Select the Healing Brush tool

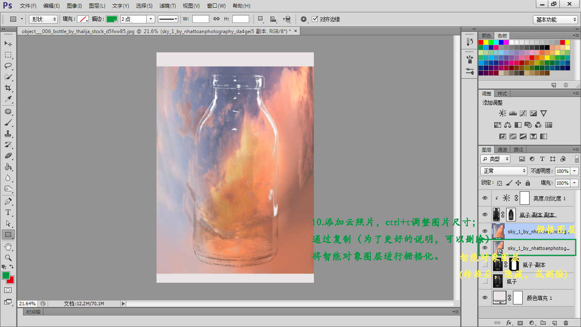click(x=8, y=112)
